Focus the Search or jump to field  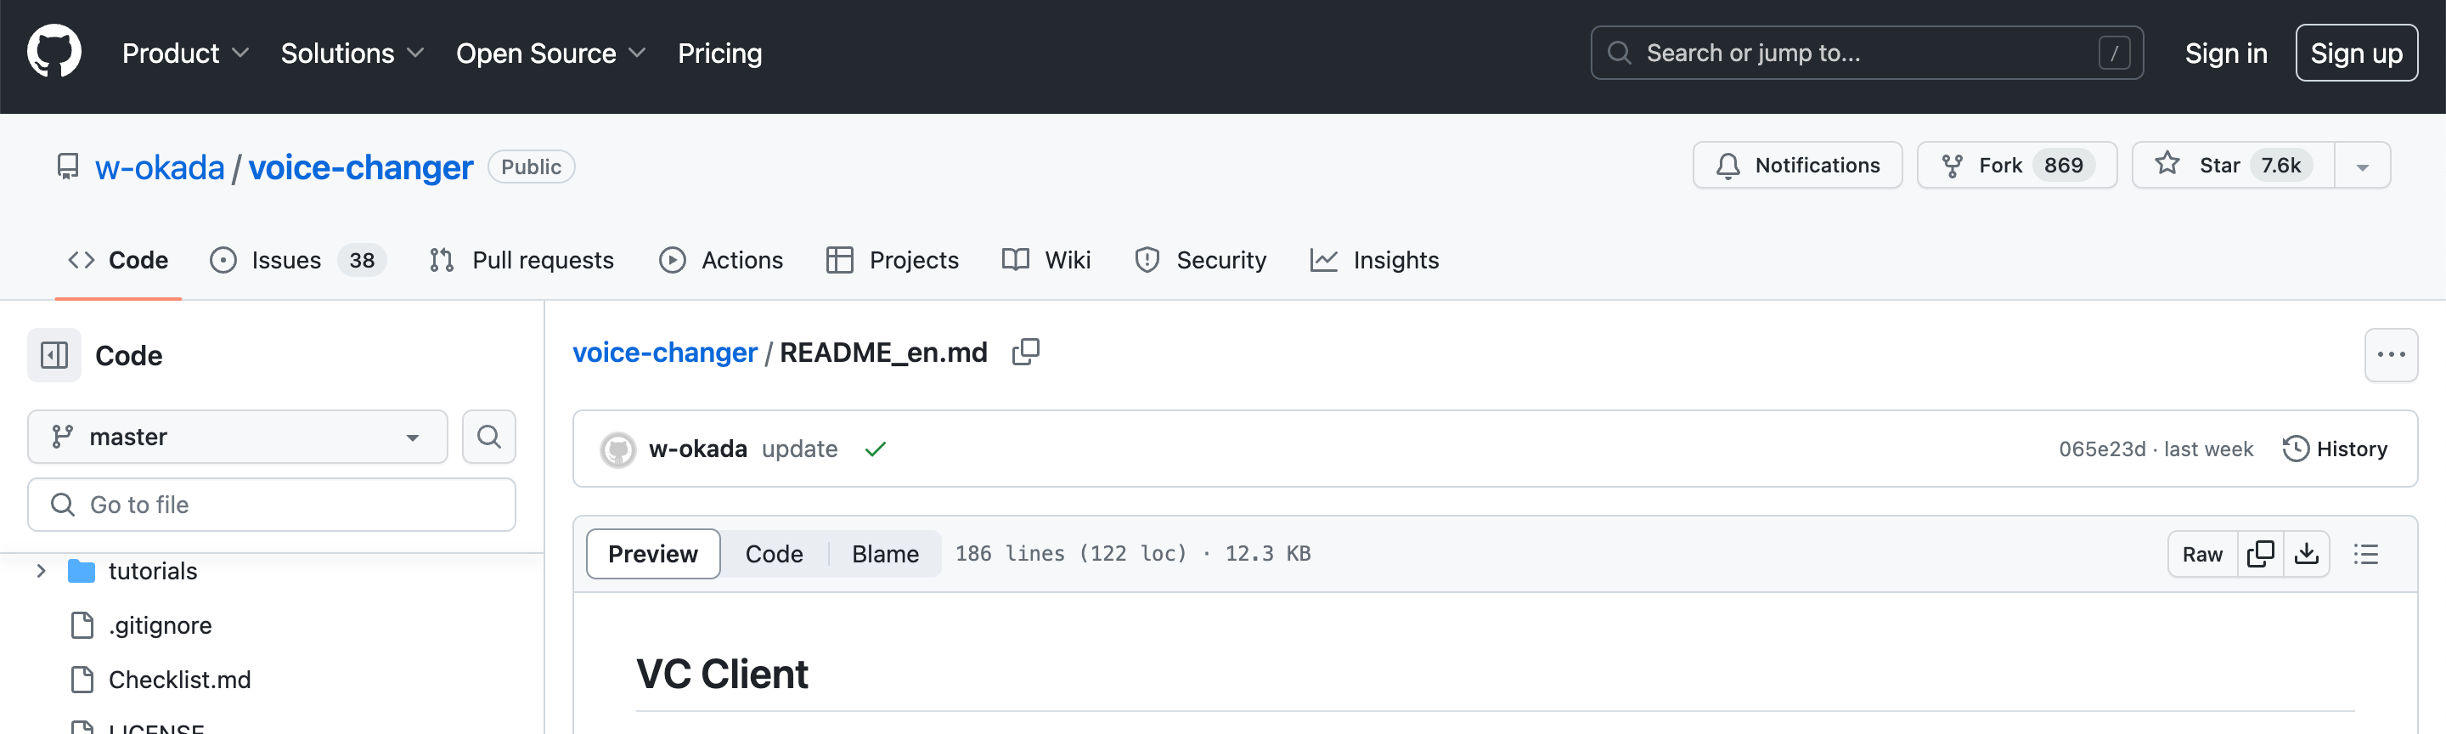pos(1866,54)
